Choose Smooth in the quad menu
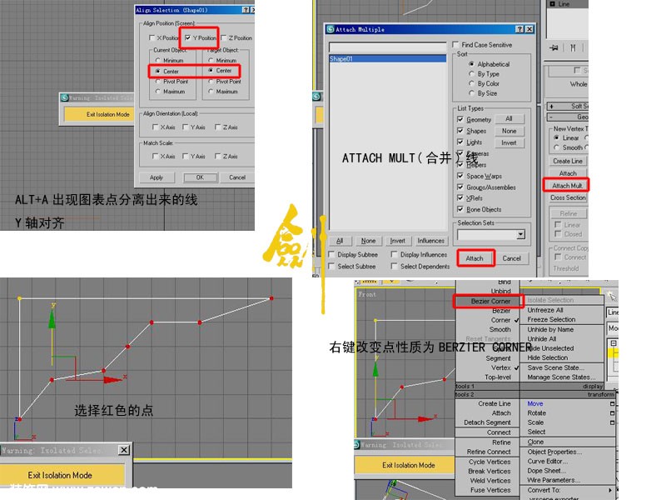666x500 pixels. point(500,329)
